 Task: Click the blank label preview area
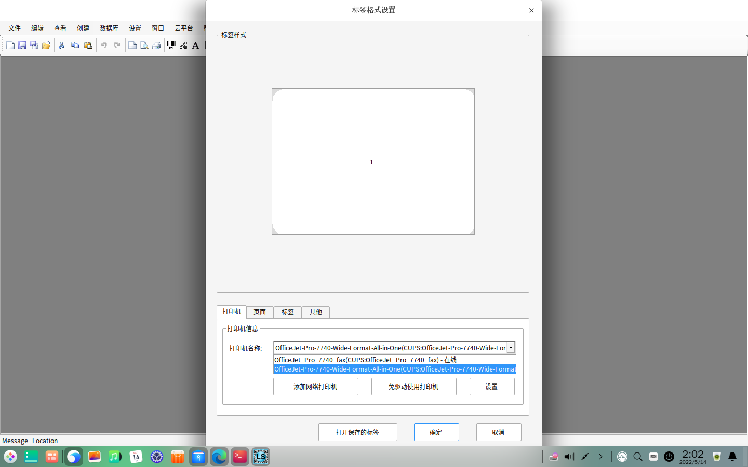coord(372,161)
